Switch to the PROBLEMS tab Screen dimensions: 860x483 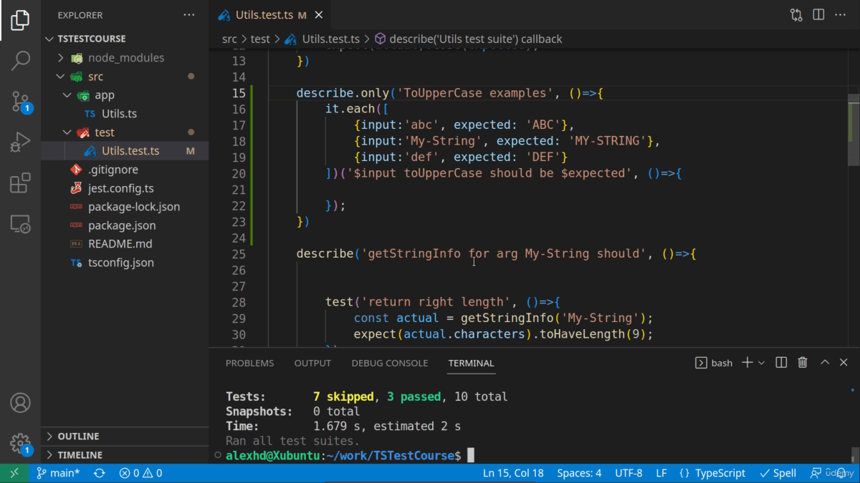[x=249, y=364]
